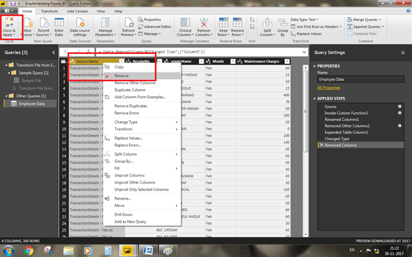Collapse Other Queries [1] folder
The width and height of the screenshot is (412, 257).
click(7, 96)
